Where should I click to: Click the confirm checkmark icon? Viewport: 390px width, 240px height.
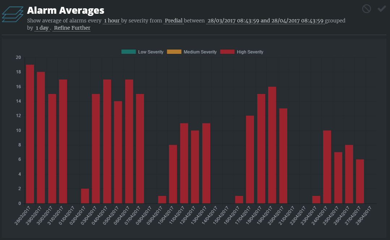point(382,9)
